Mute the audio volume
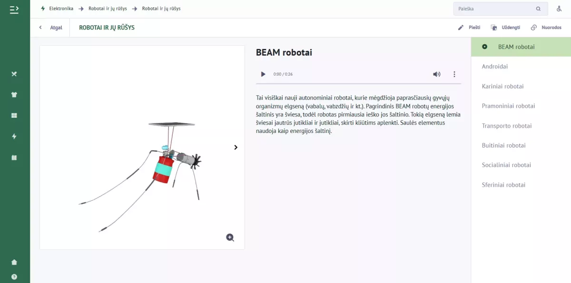Screen dimensions: 571x283 (436, 74)
